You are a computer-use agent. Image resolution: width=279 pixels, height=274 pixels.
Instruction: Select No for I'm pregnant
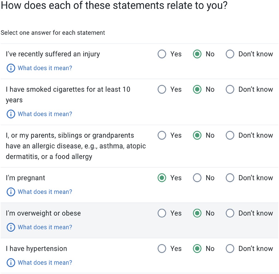[x=197, y=178]
